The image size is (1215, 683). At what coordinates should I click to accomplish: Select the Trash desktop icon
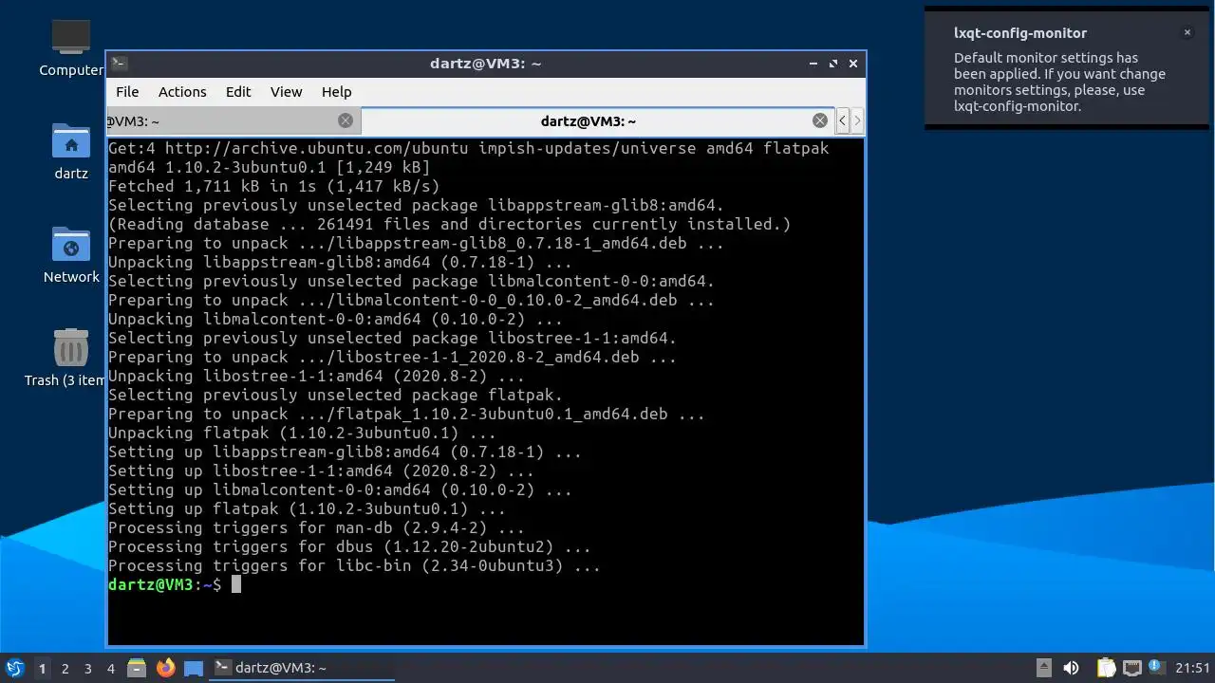click(x=65, y=358)
